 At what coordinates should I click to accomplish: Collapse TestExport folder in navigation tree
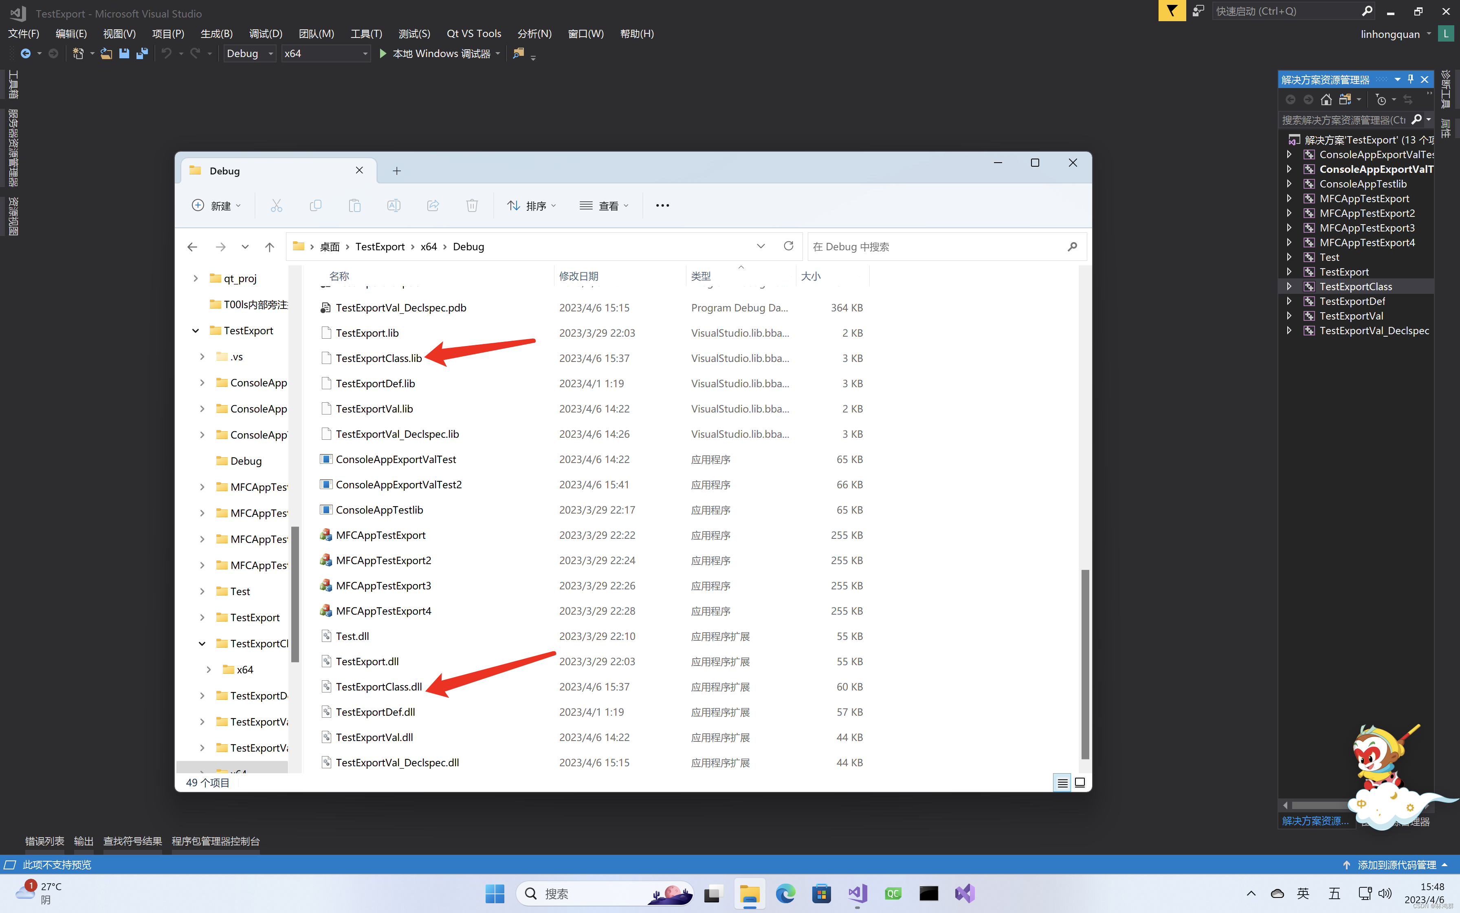(x=196, y=330)
